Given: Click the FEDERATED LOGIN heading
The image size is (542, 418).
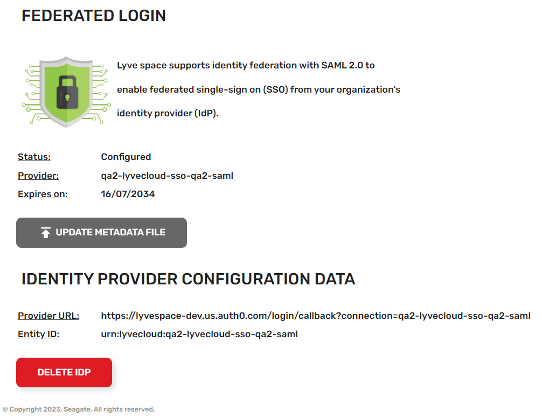Looking at the screenshot, I should [x=94, y=16].
